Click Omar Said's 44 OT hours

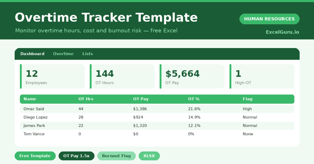point(81,109)
